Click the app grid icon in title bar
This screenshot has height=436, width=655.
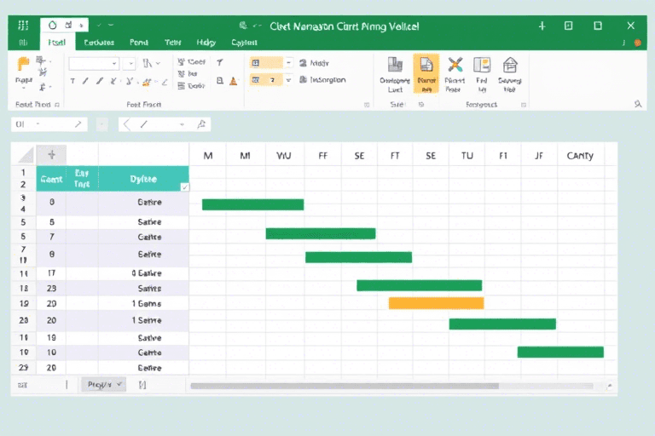tap(23, 26)
